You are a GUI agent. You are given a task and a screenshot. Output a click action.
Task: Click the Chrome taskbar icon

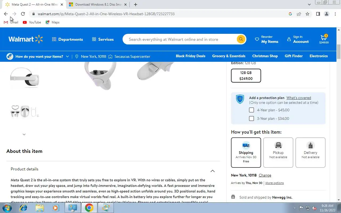(89, 208)
